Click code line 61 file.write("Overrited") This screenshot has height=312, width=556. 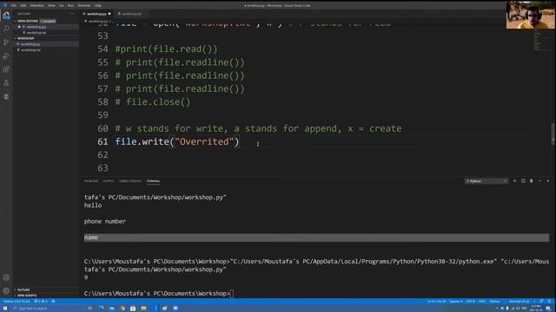tap(177, 142)
